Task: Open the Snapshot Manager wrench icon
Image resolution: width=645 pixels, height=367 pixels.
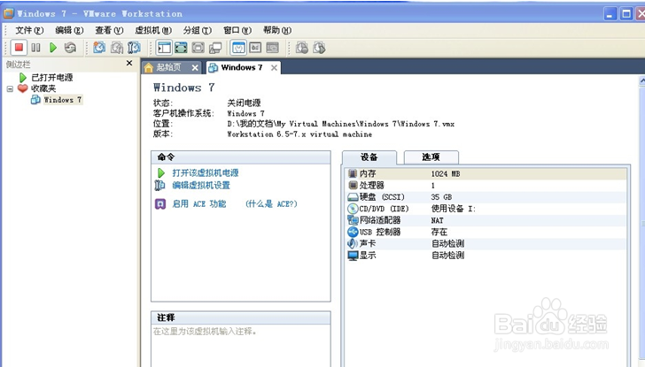Action: tap(134, 48)
